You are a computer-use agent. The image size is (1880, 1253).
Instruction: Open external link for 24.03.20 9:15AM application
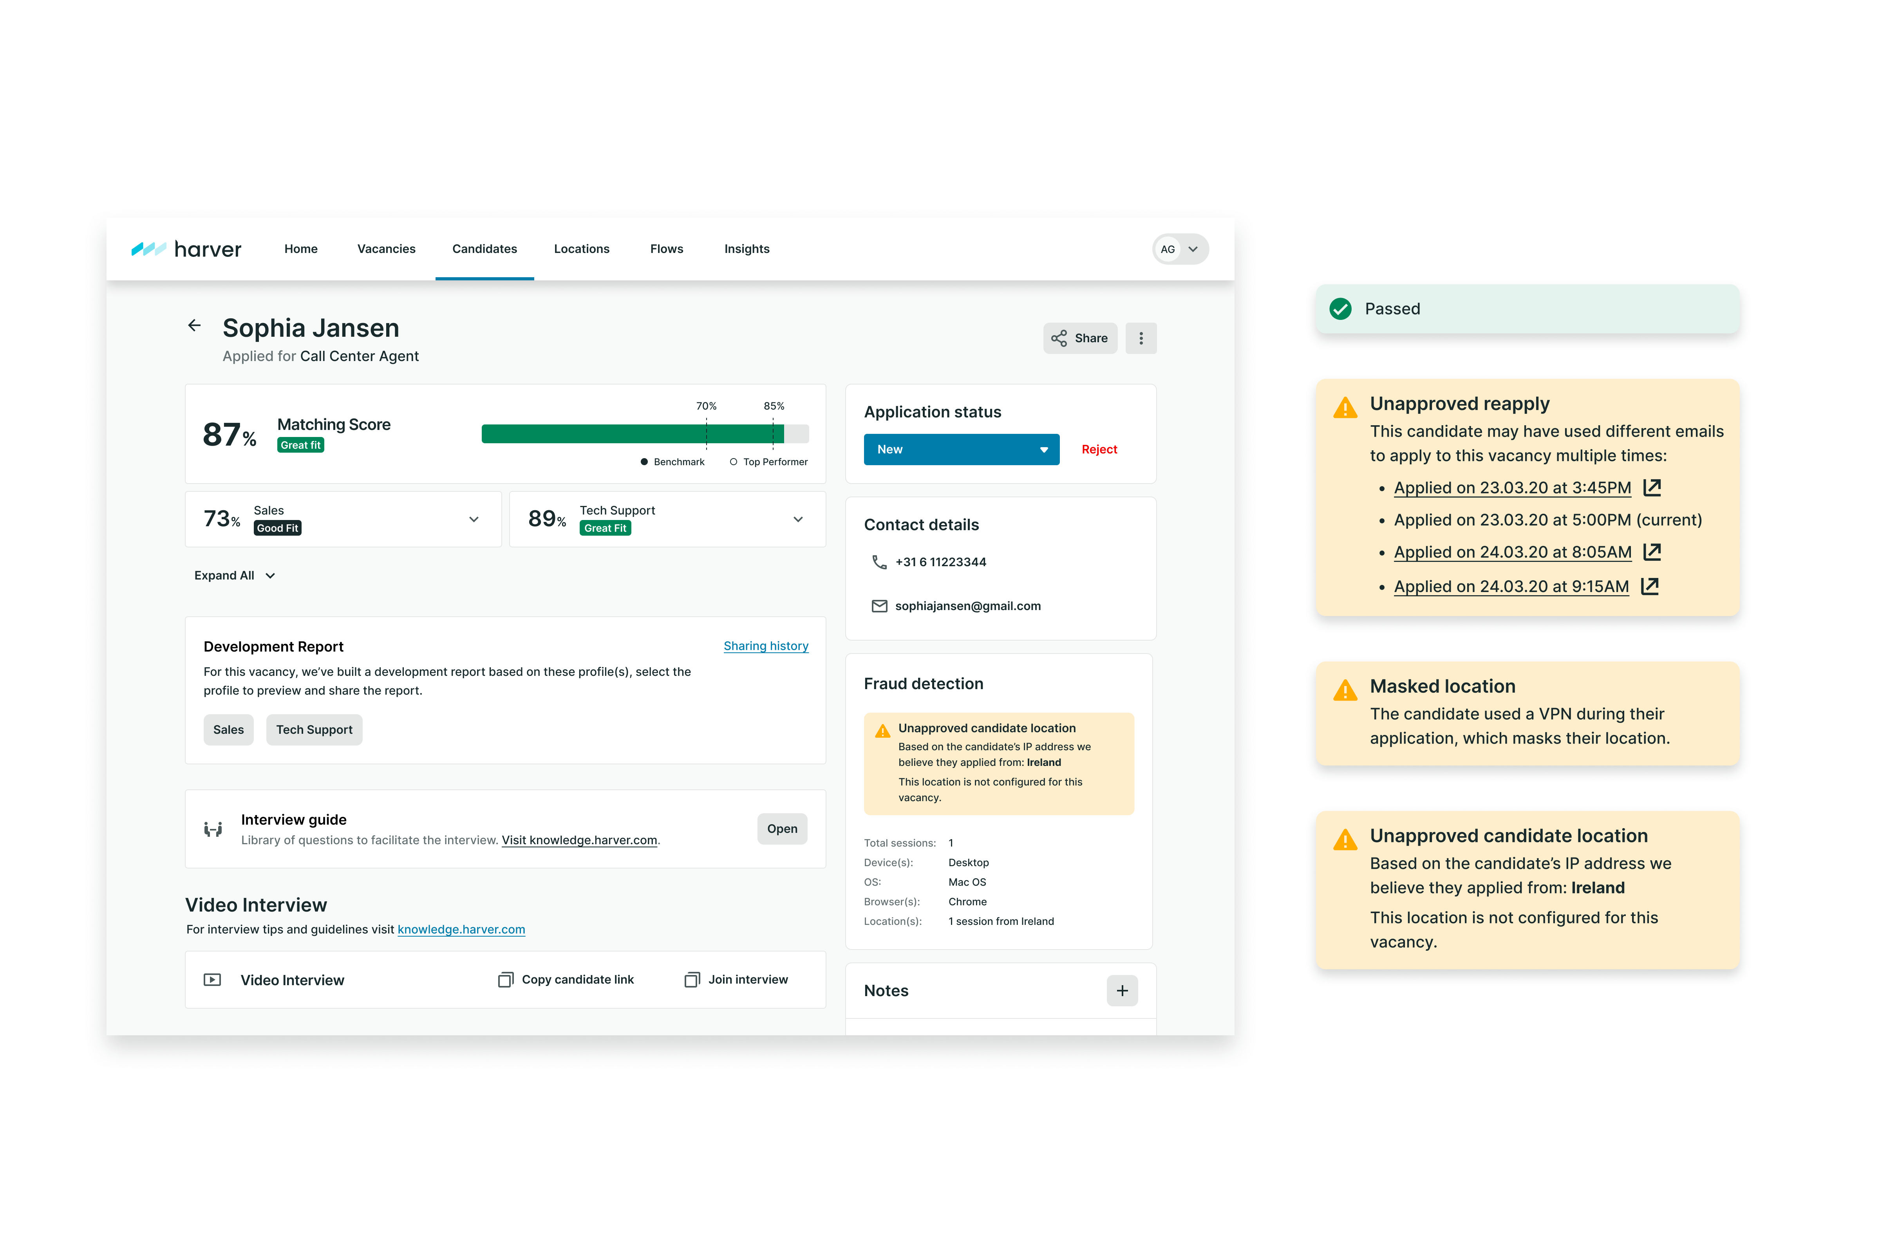(1650, 586)
